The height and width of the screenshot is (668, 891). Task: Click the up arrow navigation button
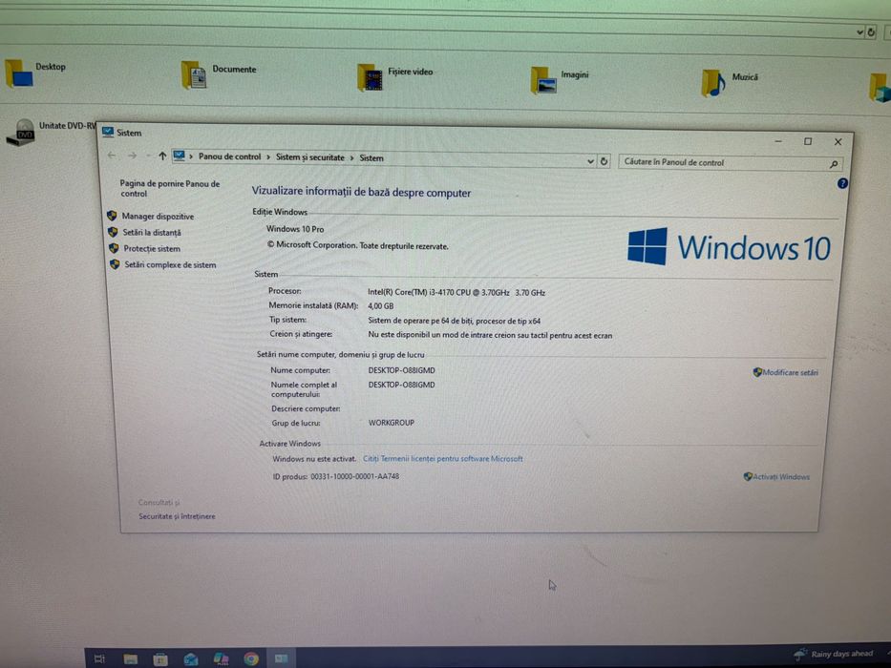[162, 156]
